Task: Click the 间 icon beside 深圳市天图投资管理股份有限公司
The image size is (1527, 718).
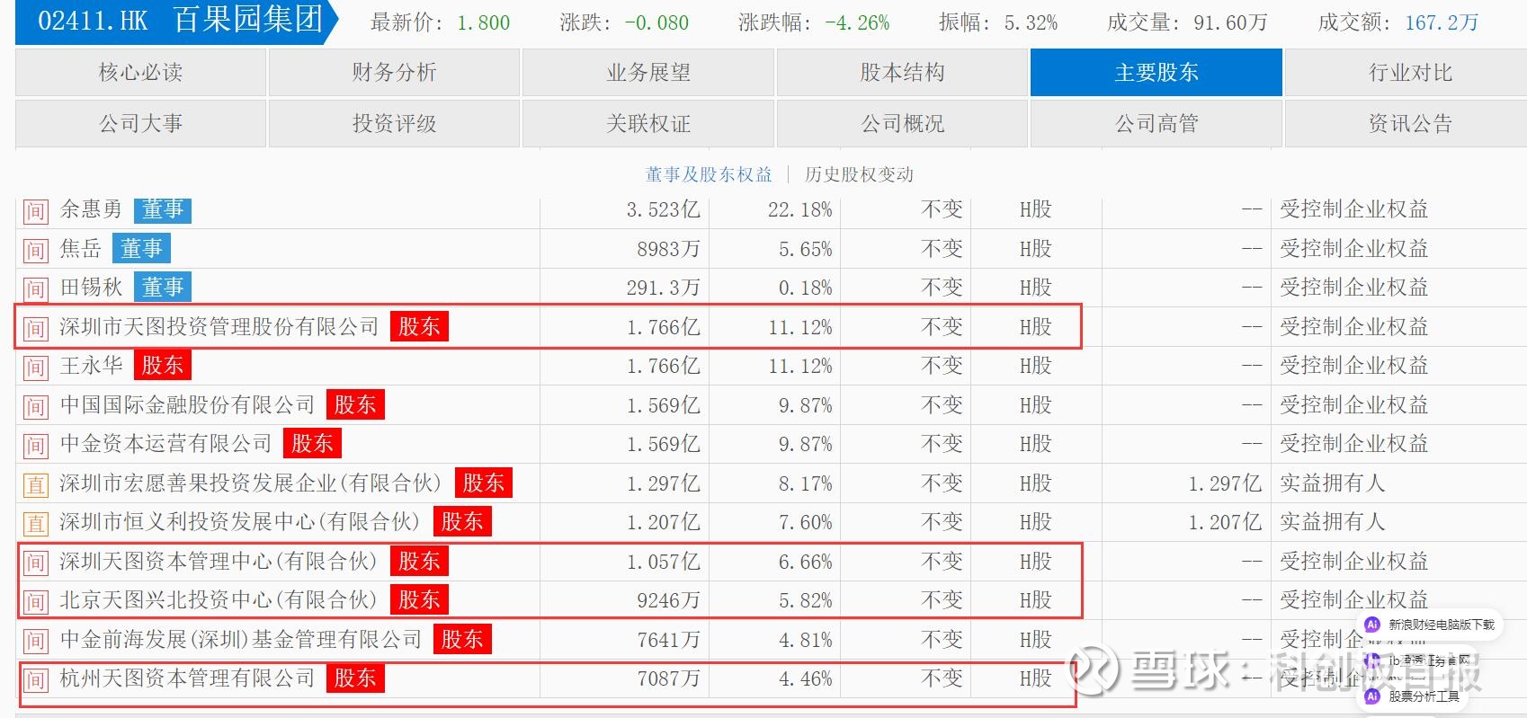Action: tap(35, 328)
